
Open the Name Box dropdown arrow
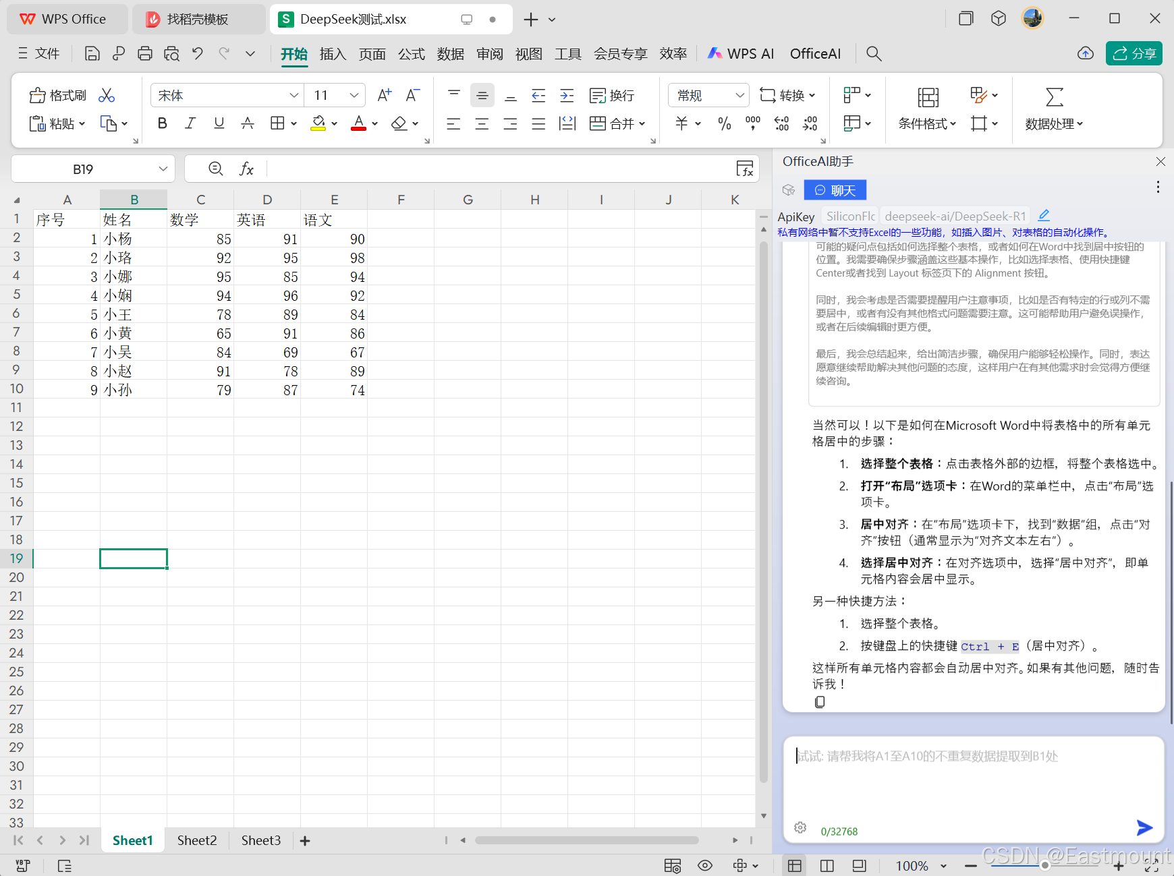pyautogui.click(x=163, y=169)
